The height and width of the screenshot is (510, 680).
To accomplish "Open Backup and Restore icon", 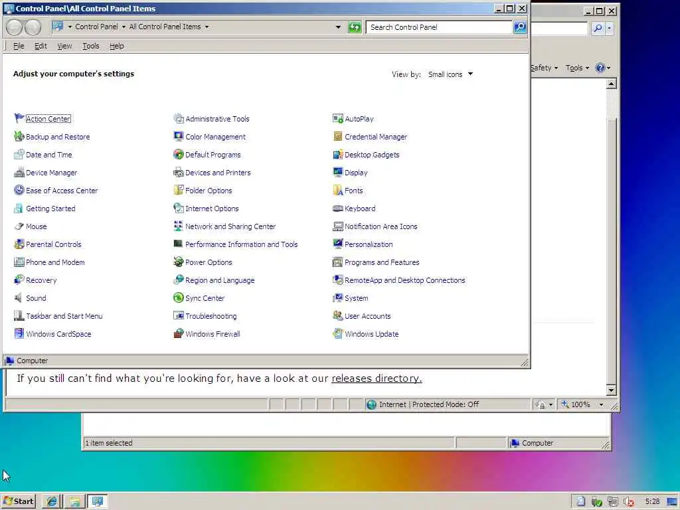I will click(x=19, y=137).
